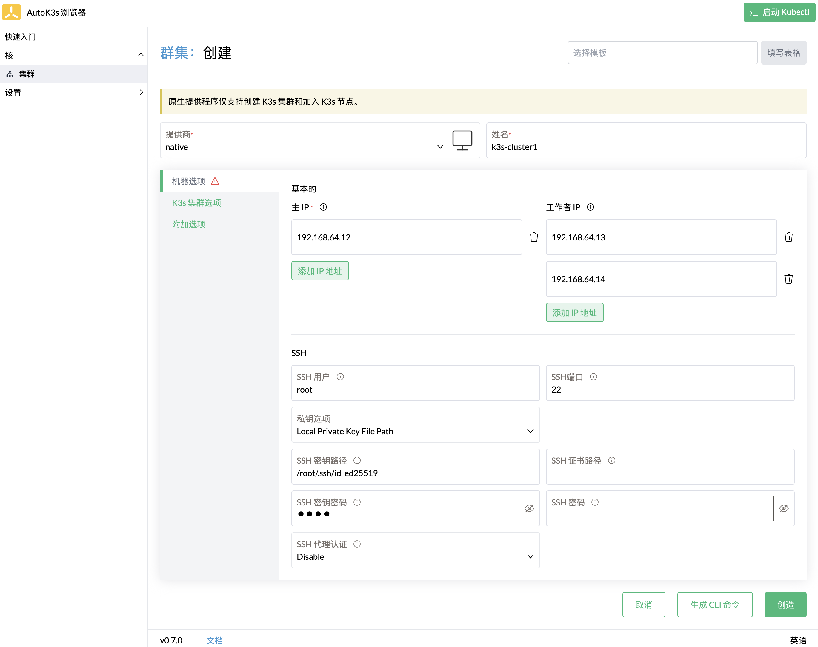Delete master IP 192.168.64.12
The height and width of the screenshot is (647, 818).
pyautogui.click(x=534, y=237)
